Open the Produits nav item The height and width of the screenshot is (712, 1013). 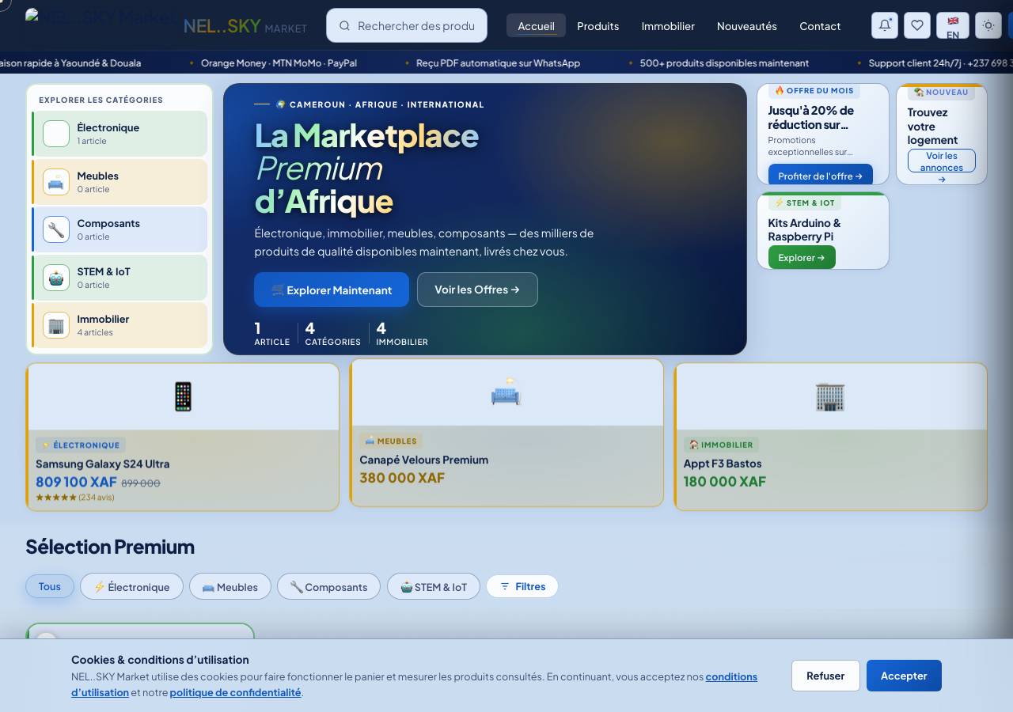tap(598, 26)
